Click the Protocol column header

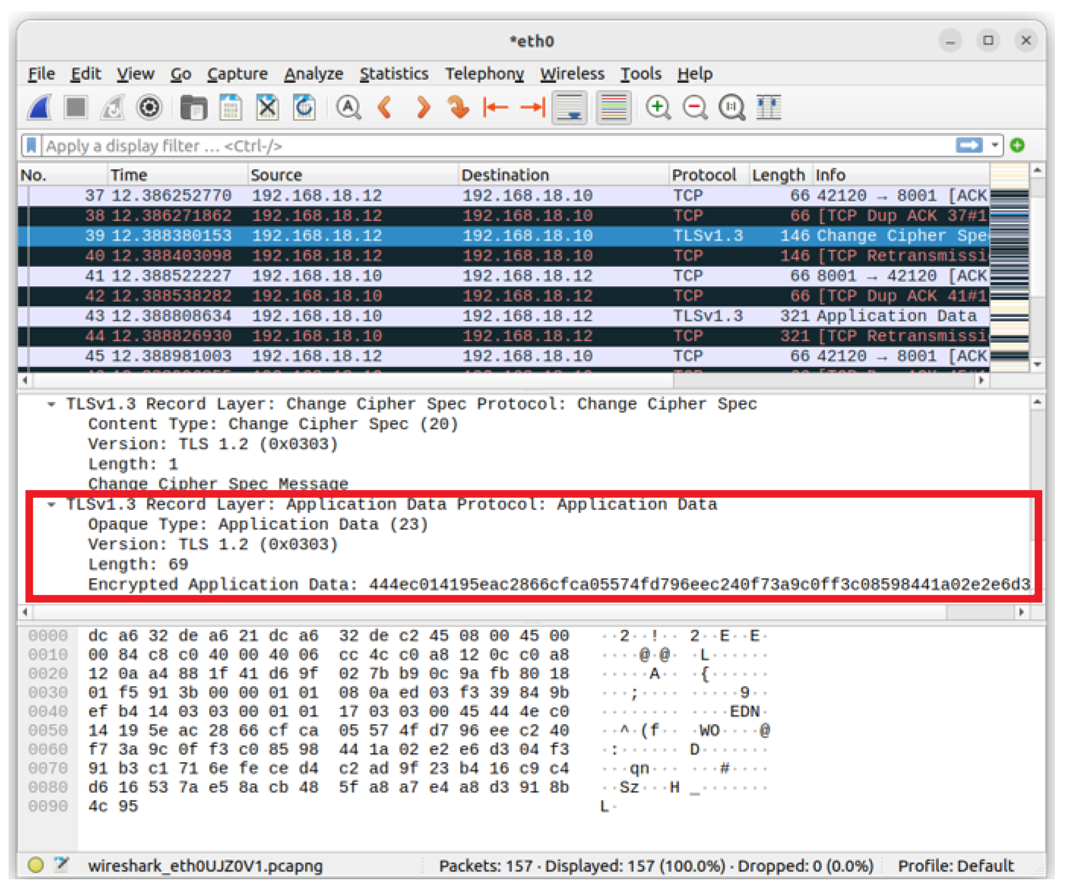(x=704, y=176)
